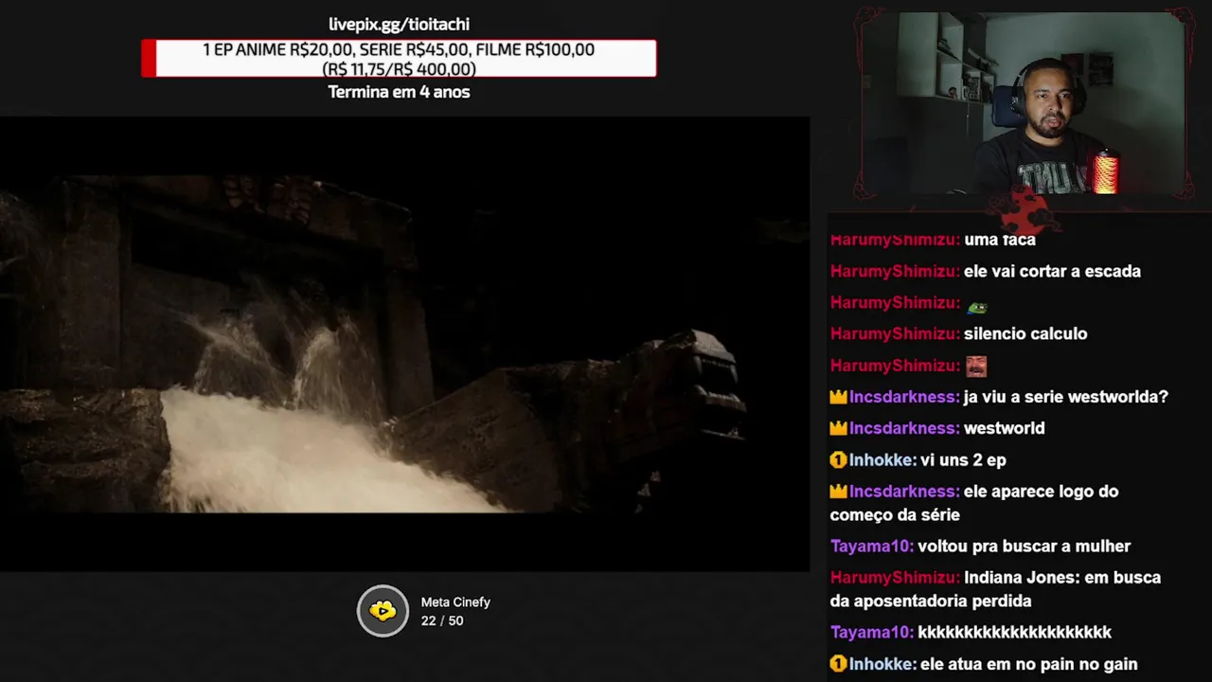Click the chat text "silencio calculo"
This screenshot has height=682, width=1212.
pyautogui.click(x=1025, y=334)
